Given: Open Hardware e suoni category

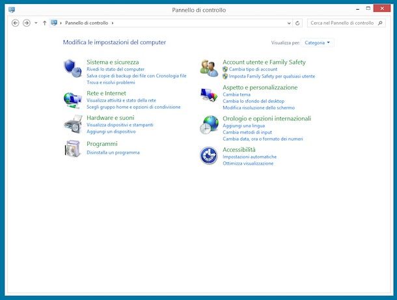Looking at the screenshot, I should pos(111,118).
